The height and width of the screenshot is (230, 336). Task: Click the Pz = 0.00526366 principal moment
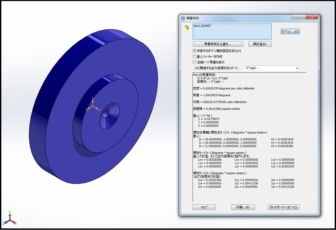click(282, 146)
